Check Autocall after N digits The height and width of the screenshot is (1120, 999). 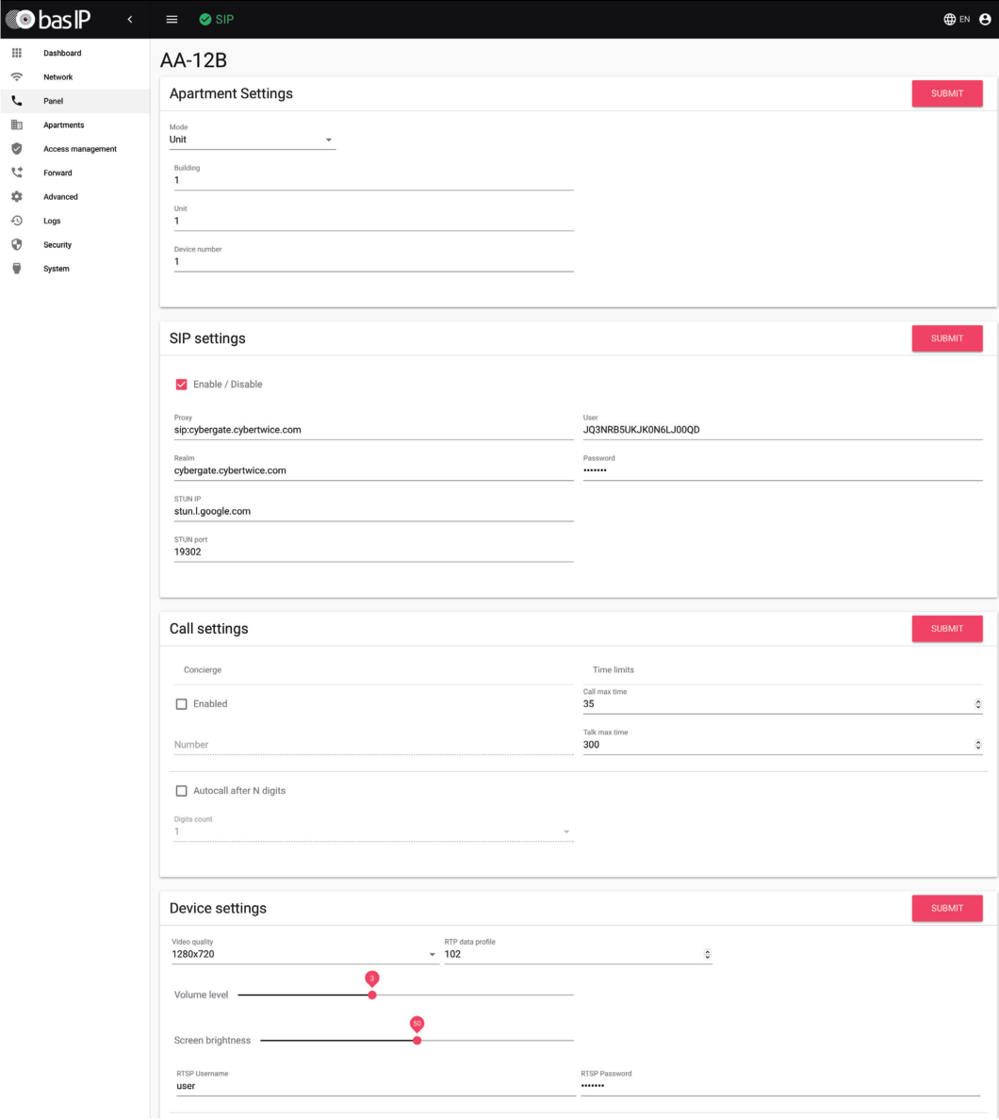[182, 790]
